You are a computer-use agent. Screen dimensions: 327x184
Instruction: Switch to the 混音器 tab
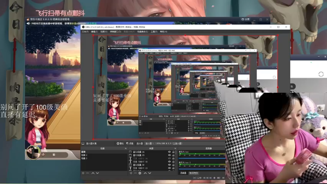tap(183, 173)
